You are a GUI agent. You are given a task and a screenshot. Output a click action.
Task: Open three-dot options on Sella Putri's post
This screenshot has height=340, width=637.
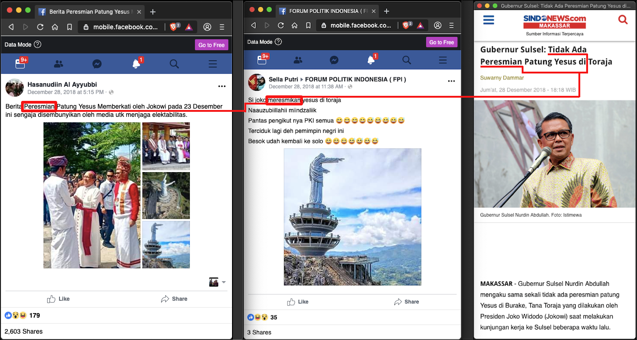point(451,81)
